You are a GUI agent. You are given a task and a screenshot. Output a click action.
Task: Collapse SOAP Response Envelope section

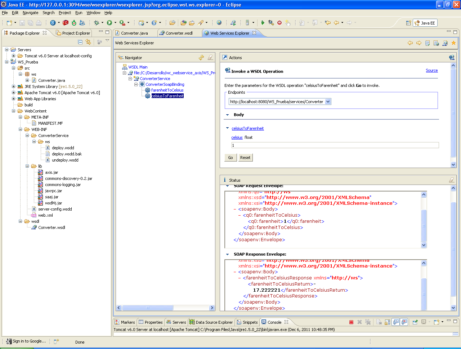227,254
